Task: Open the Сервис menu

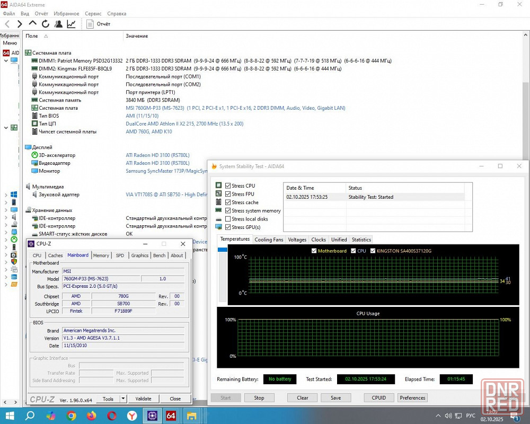Action: coord(93,13)
